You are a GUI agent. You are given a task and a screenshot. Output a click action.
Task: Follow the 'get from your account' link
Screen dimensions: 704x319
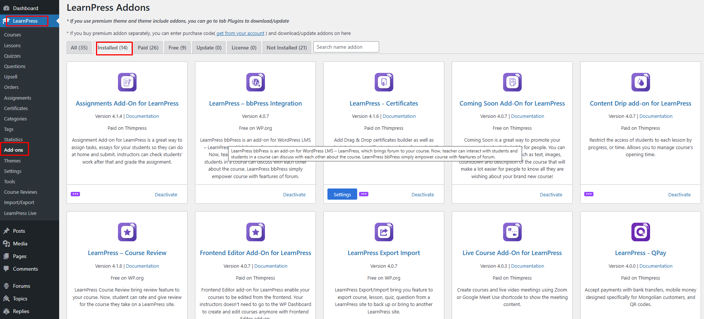click(240, 33)
